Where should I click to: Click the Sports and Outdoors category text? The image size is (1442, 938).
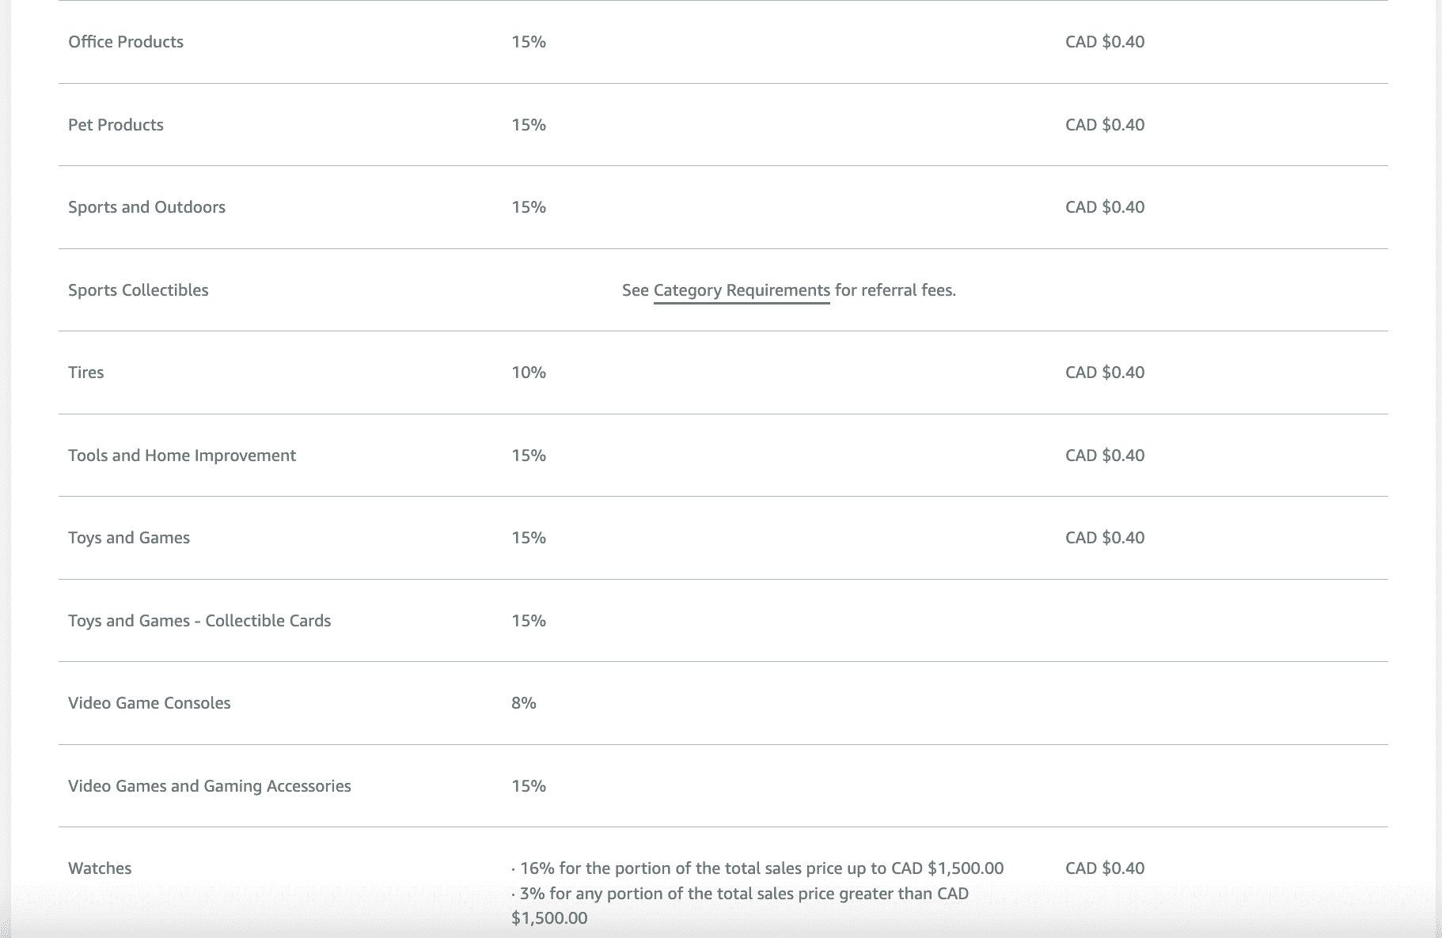click(146, 207)
